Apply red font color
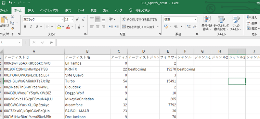The height and width of the screenshot is (119, 260). [68, 27]
